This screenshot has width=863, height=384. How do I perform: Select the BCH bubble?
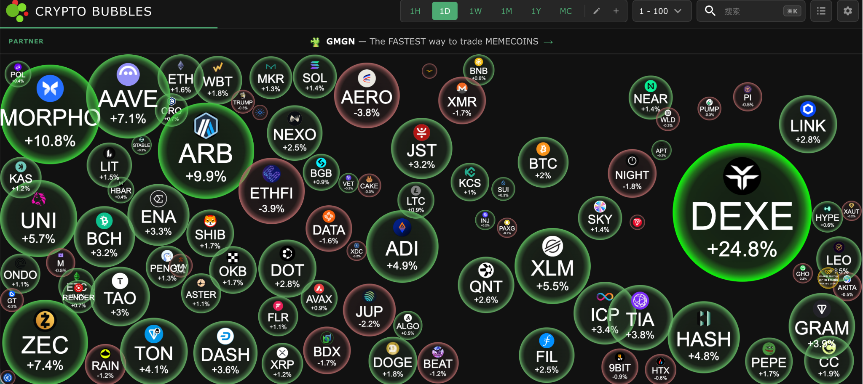click(x=104, y=237)
